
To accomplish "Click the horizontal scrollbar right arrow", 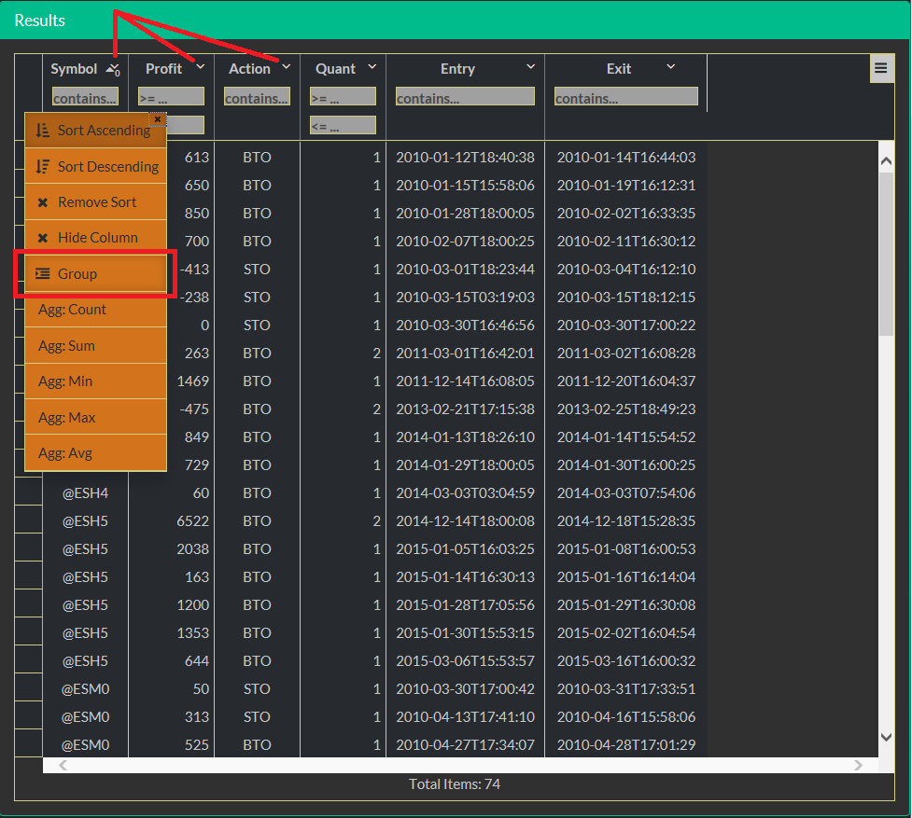I will pyautogui.click(x=859, y=765).
